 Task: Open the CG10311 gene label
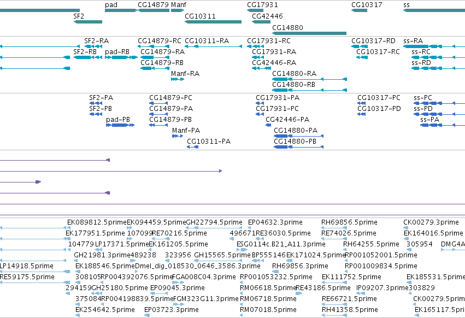200,16
